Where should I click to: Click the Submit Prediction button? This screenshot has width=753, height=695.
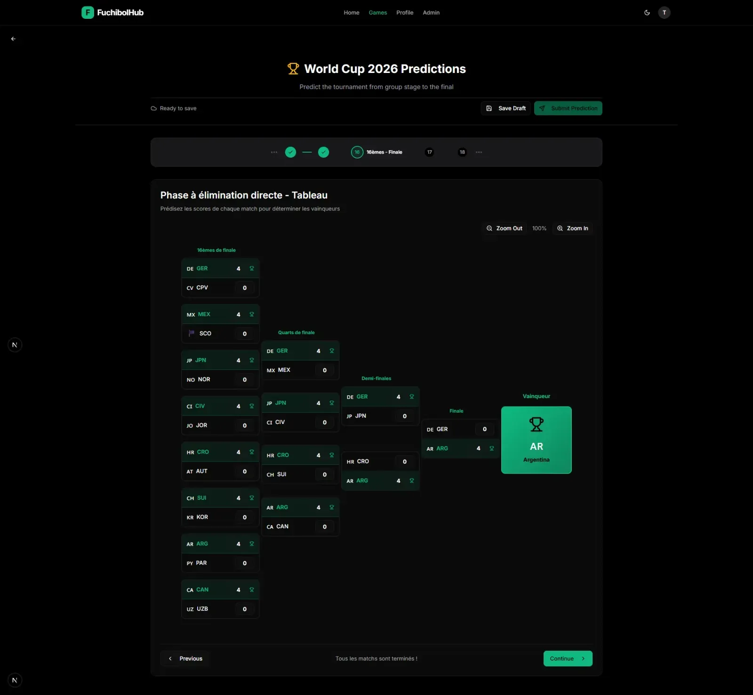568,108
